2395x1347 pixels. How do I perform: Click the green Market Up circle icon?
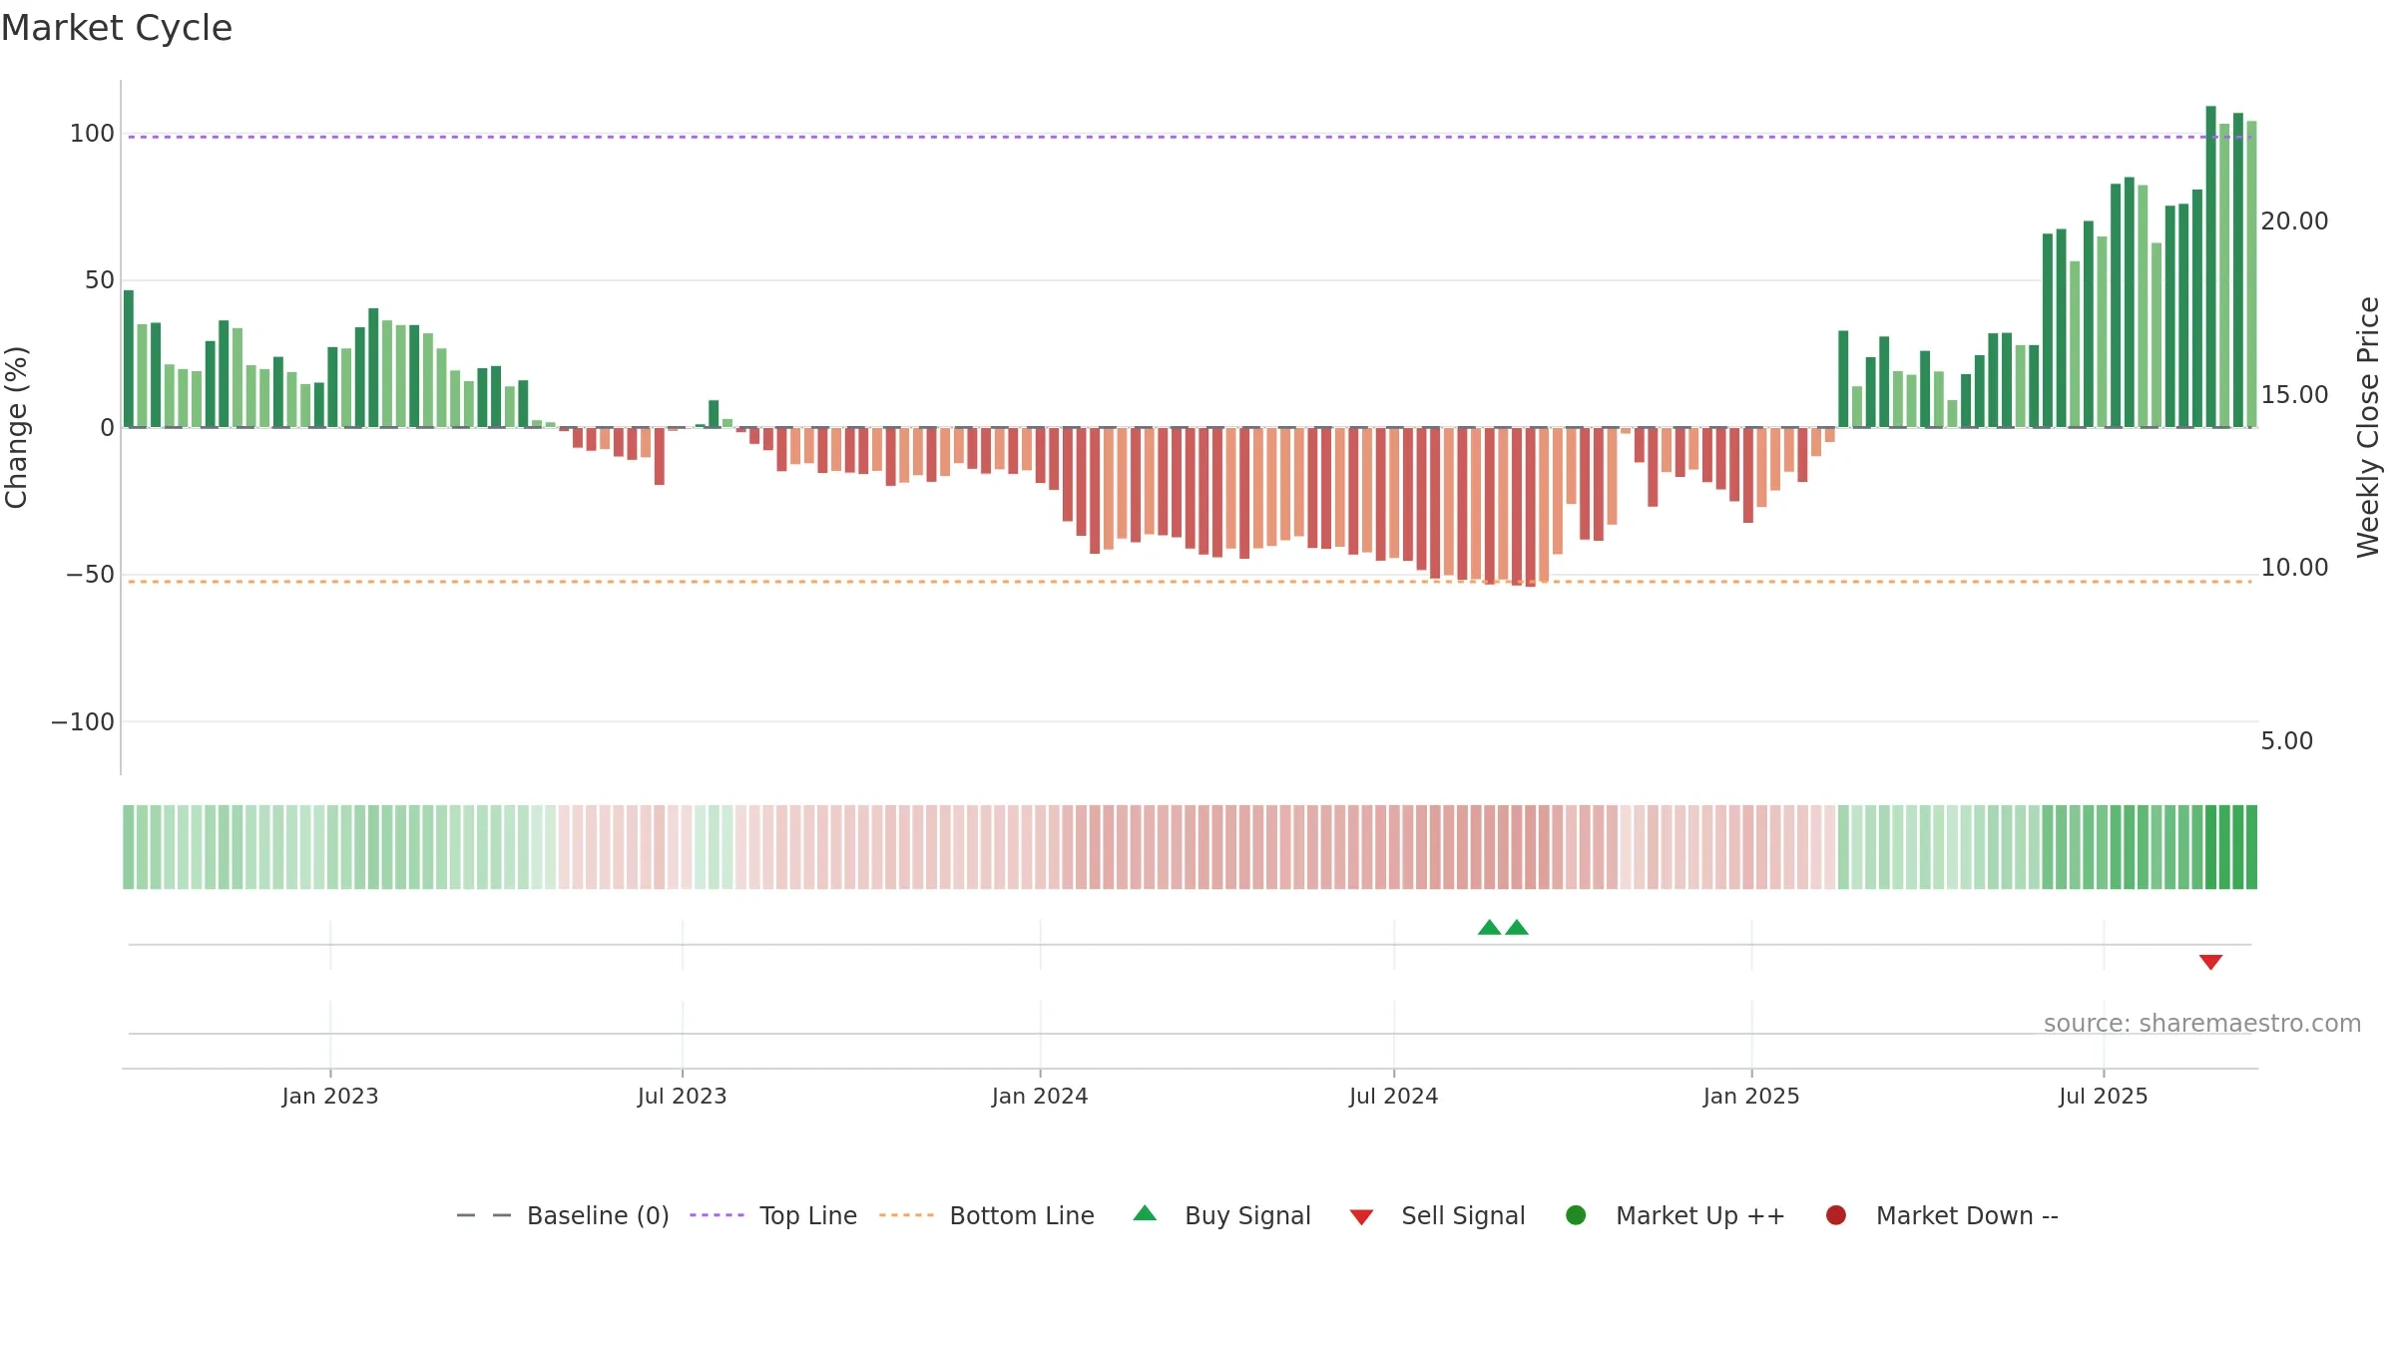(1576, 1215)
